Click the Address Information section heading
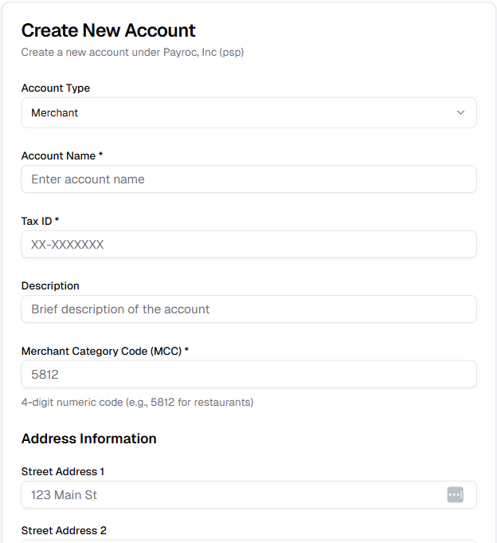 (89, 439)
